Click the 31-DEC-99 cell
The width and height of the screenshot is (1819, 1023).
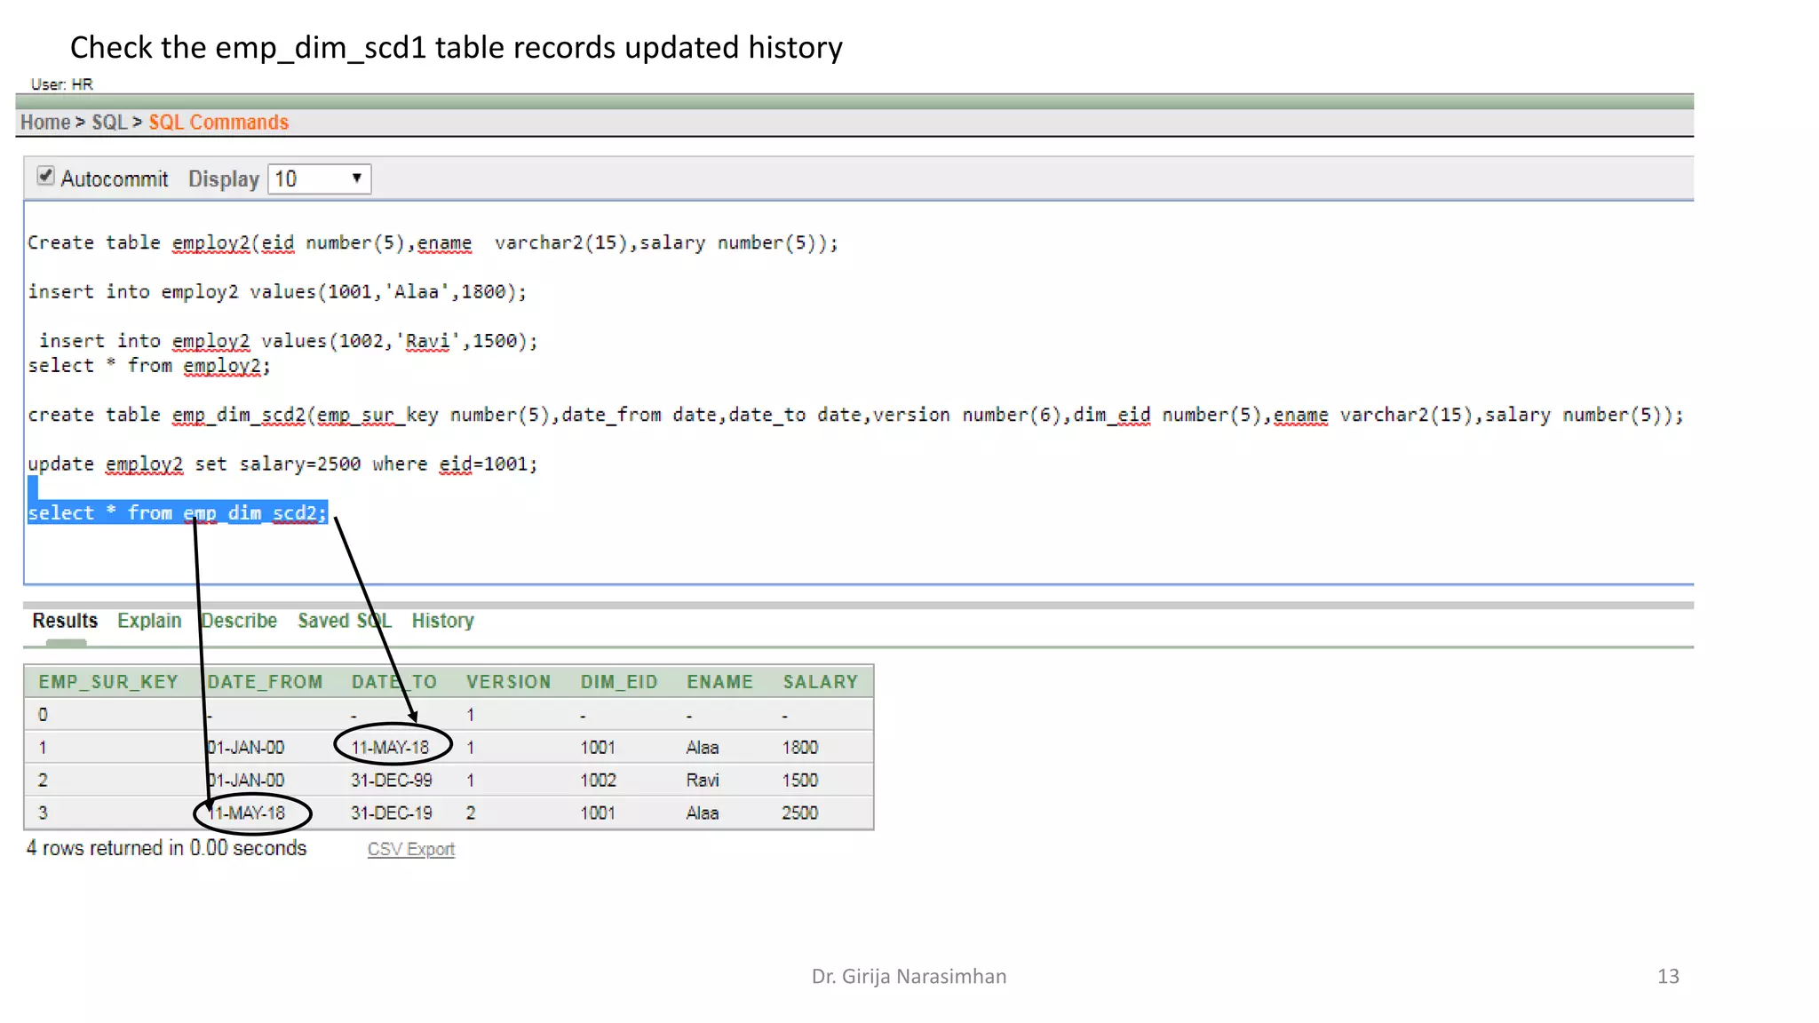392,781
